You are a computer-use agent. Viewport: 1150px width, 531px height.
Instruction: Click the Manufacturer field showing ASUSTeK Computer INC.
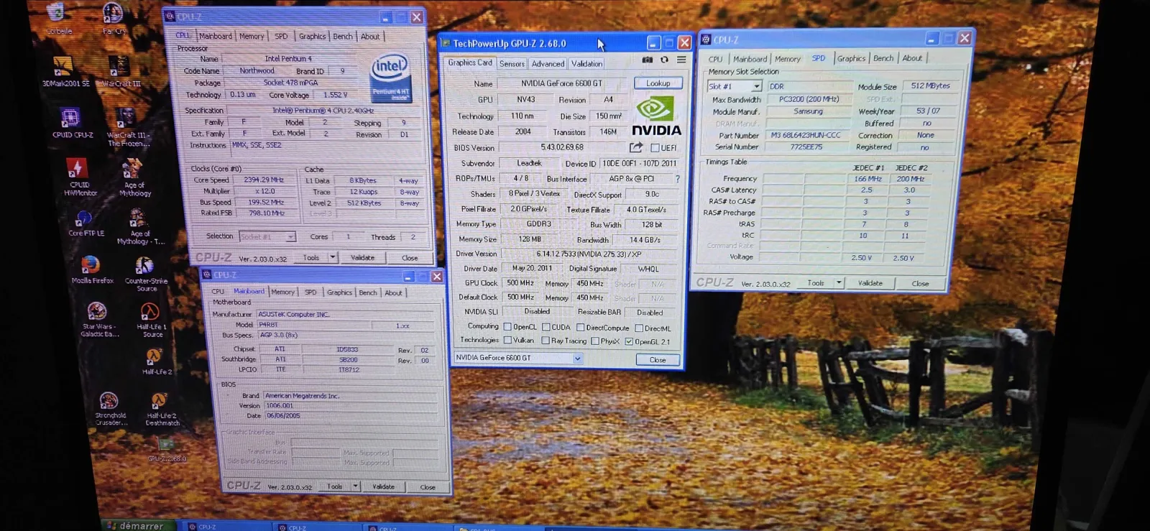[x=345, y=315]
